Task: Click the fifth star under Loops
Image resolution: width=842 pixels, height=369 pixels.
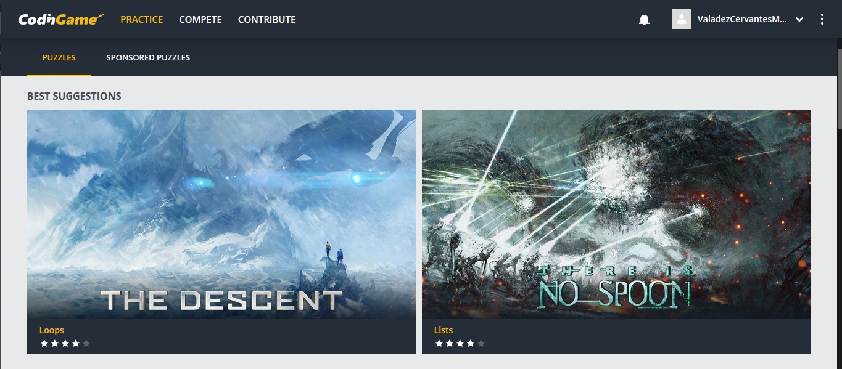Action: click(86, 344)
